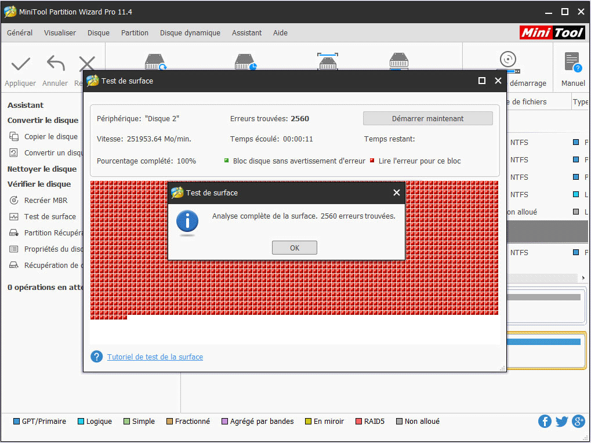Click the Logique legend color swatch
591x443 pixels.
pos(81,421)
